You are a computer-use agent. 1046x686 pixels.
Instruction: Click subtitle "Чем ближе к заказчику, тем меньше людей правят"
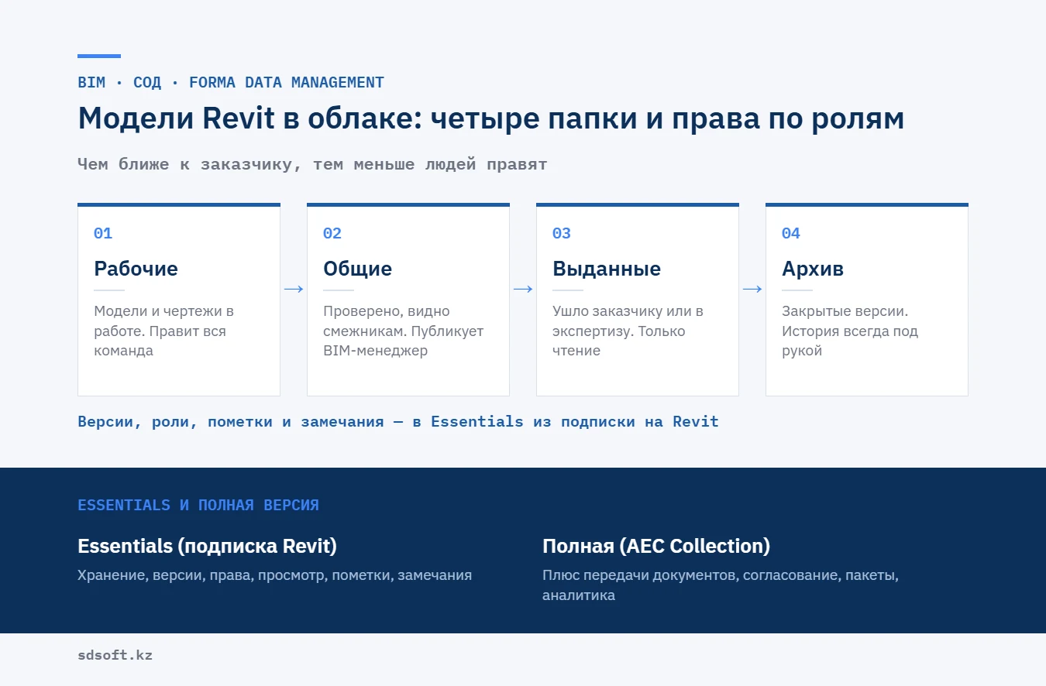[312, 164]
